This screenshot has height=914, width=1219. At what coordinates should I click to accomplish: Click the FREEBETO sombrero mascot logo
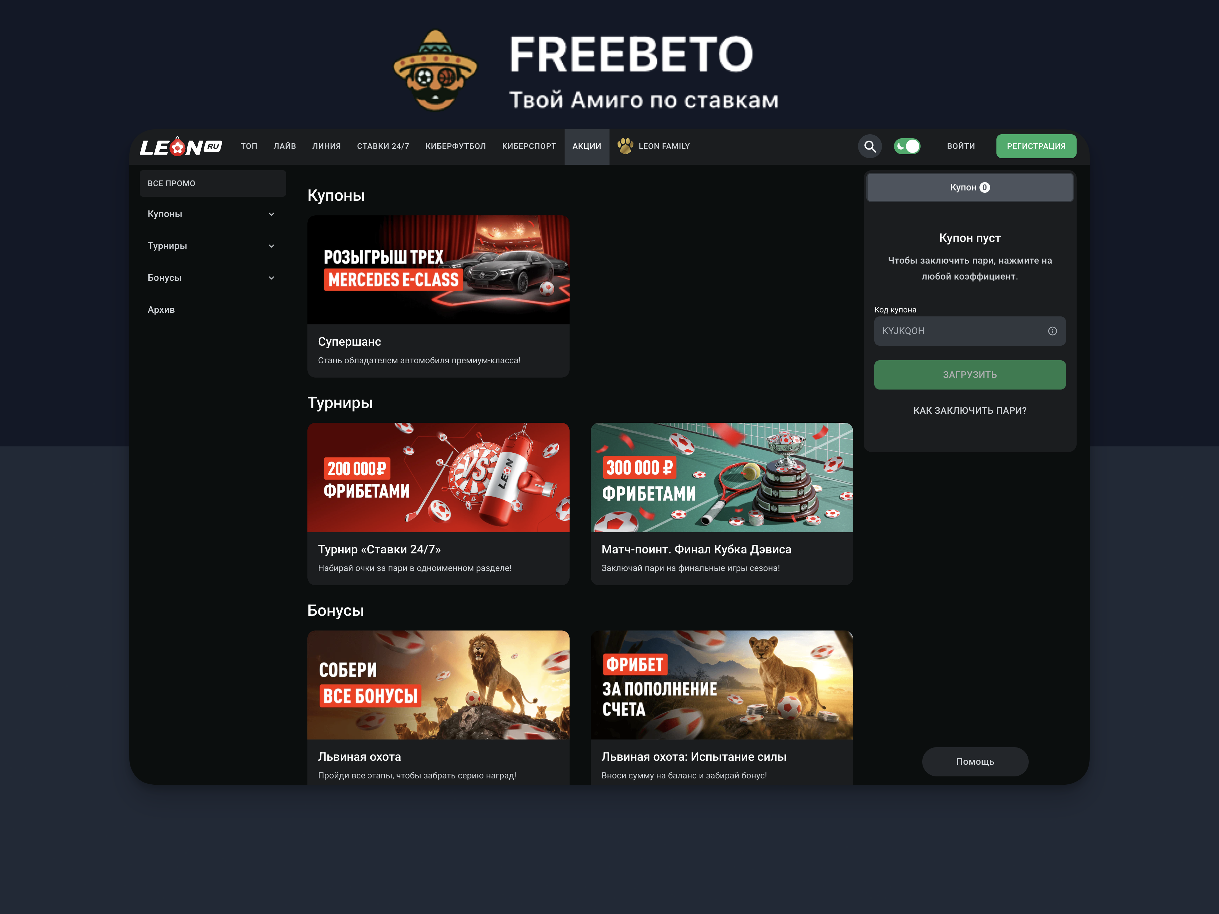(x=435, y=69)
